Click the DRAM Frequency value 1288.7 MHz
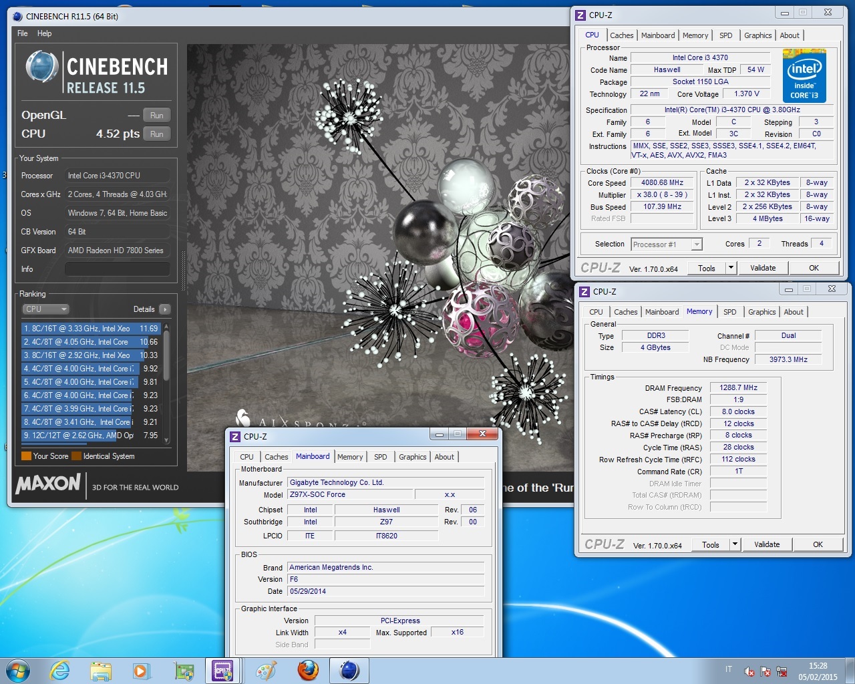 pos(738,387)
